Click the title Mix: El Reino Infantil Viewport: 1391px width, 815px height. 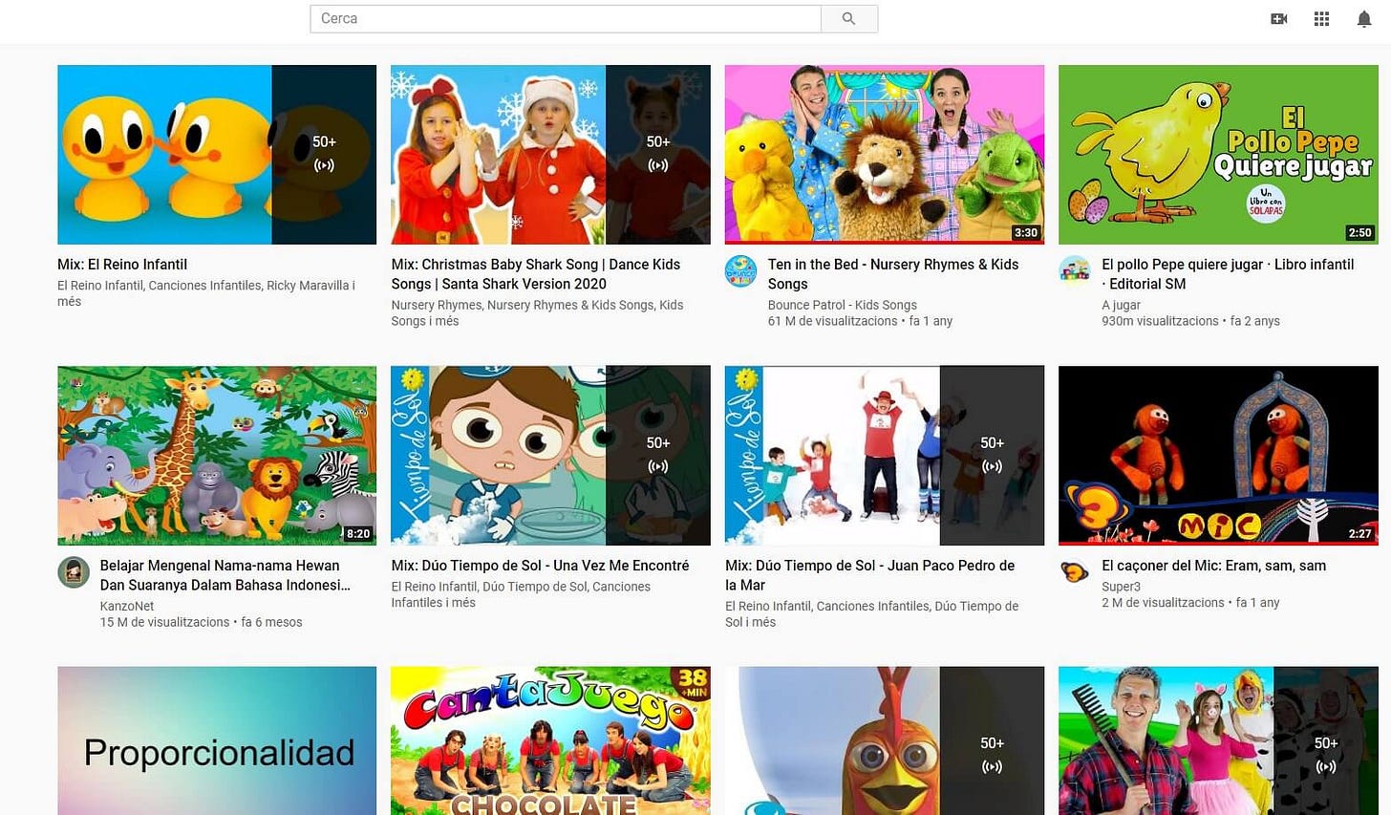pos(122,265)
